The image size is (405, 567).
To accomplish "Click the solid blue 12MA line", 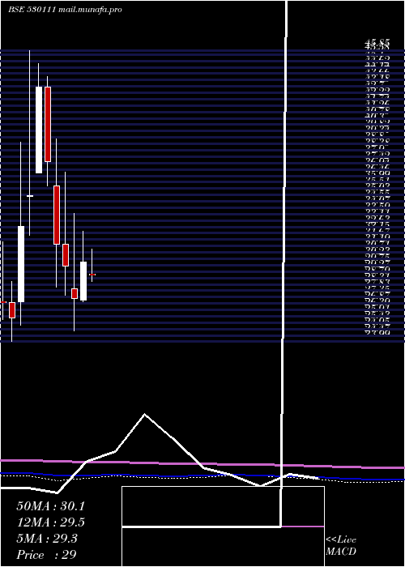I will (202, 476).
